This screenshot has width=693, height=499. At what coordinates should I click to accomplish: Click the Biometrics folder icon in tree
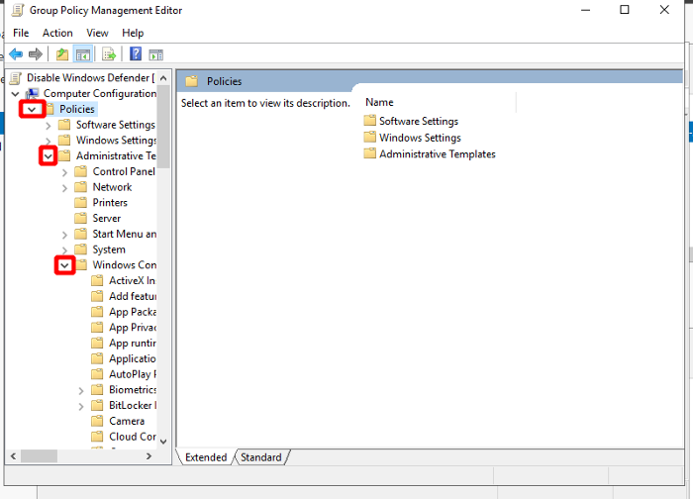pos(97,389)
